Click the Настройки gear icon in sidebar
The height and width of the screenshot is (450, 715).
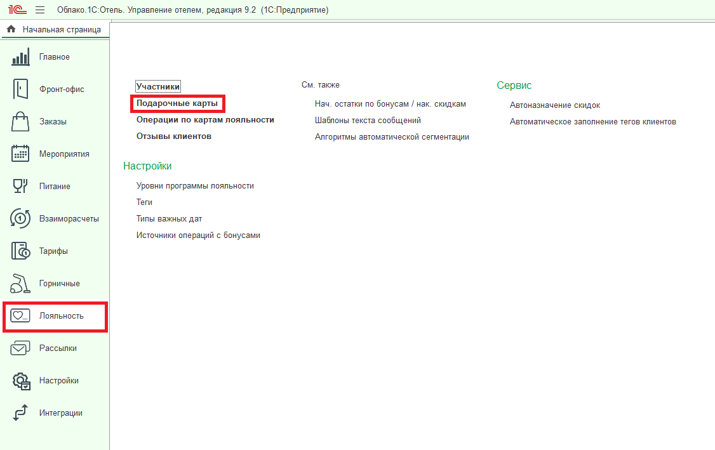tap(21, 381)
